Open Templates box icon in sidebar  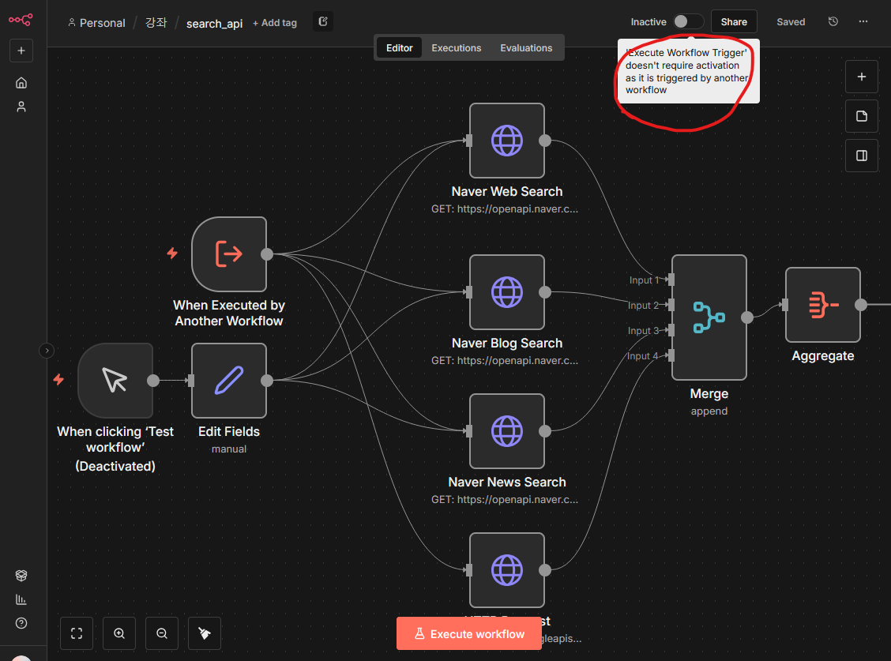click(x=21, y=575)
